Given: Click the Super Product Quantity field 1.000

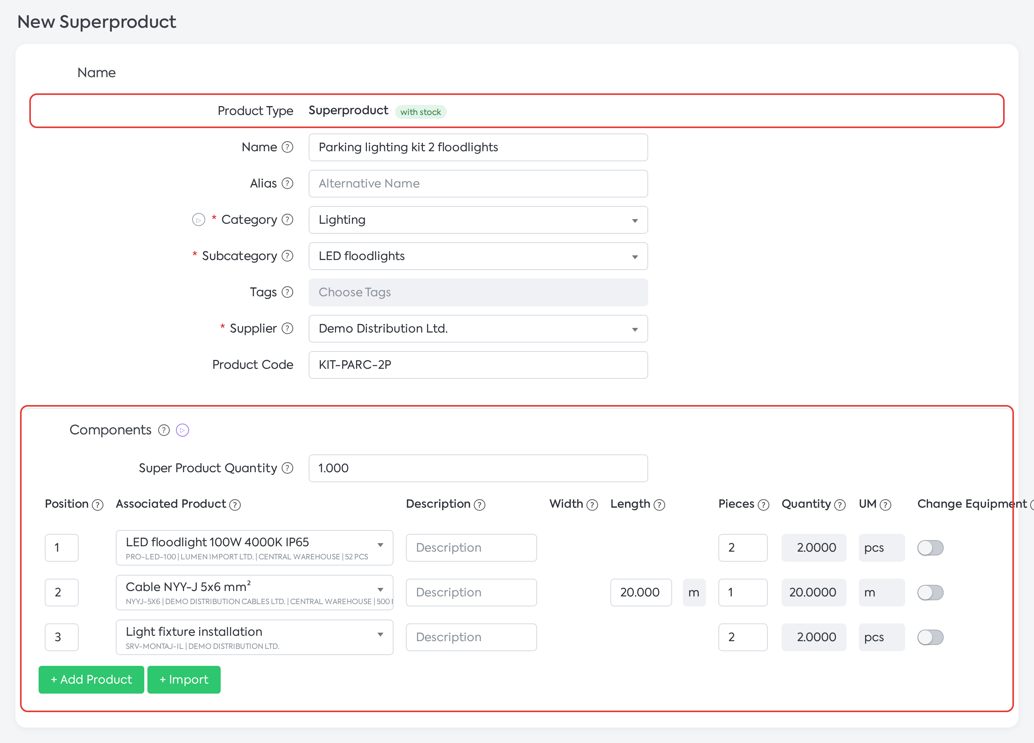Looking at the screenshot, I should click(x=478, y=468).
